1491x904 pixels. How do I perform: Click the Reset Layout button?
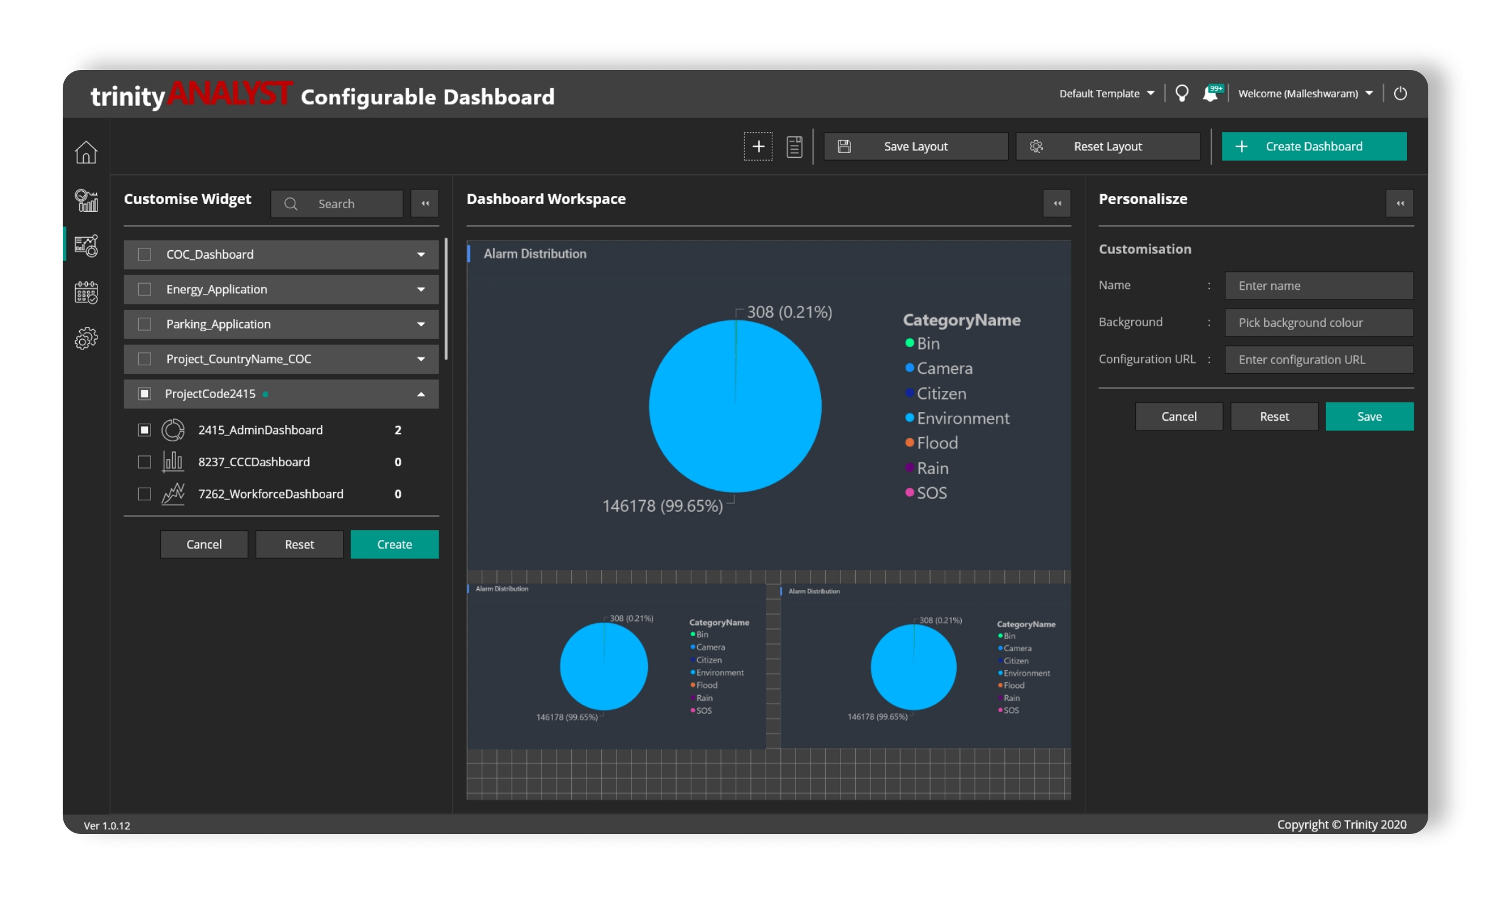pyautogui.click(x=1108, y=147)
